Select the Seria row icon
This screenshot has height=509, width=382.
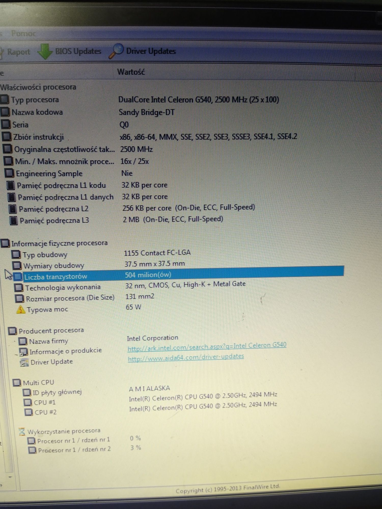pyautogui.click(x=6, y=124)
